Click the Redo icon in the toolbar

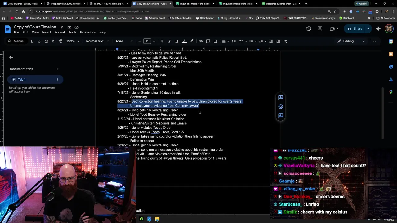(39, 41)
